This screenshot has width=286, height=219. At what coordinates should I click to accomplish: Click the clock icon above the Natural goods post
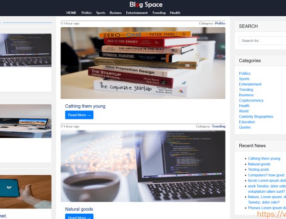point(62,126)
